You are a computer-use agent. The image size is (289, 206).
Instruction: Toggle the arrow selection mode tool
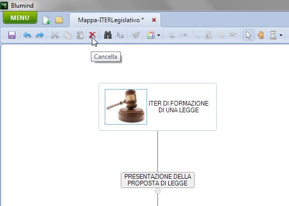tap(249, 35)
